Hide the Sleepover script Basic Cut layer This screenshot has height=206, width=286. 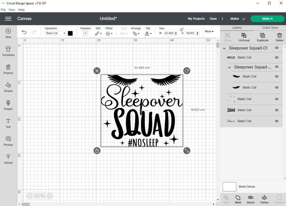point(277,121)
